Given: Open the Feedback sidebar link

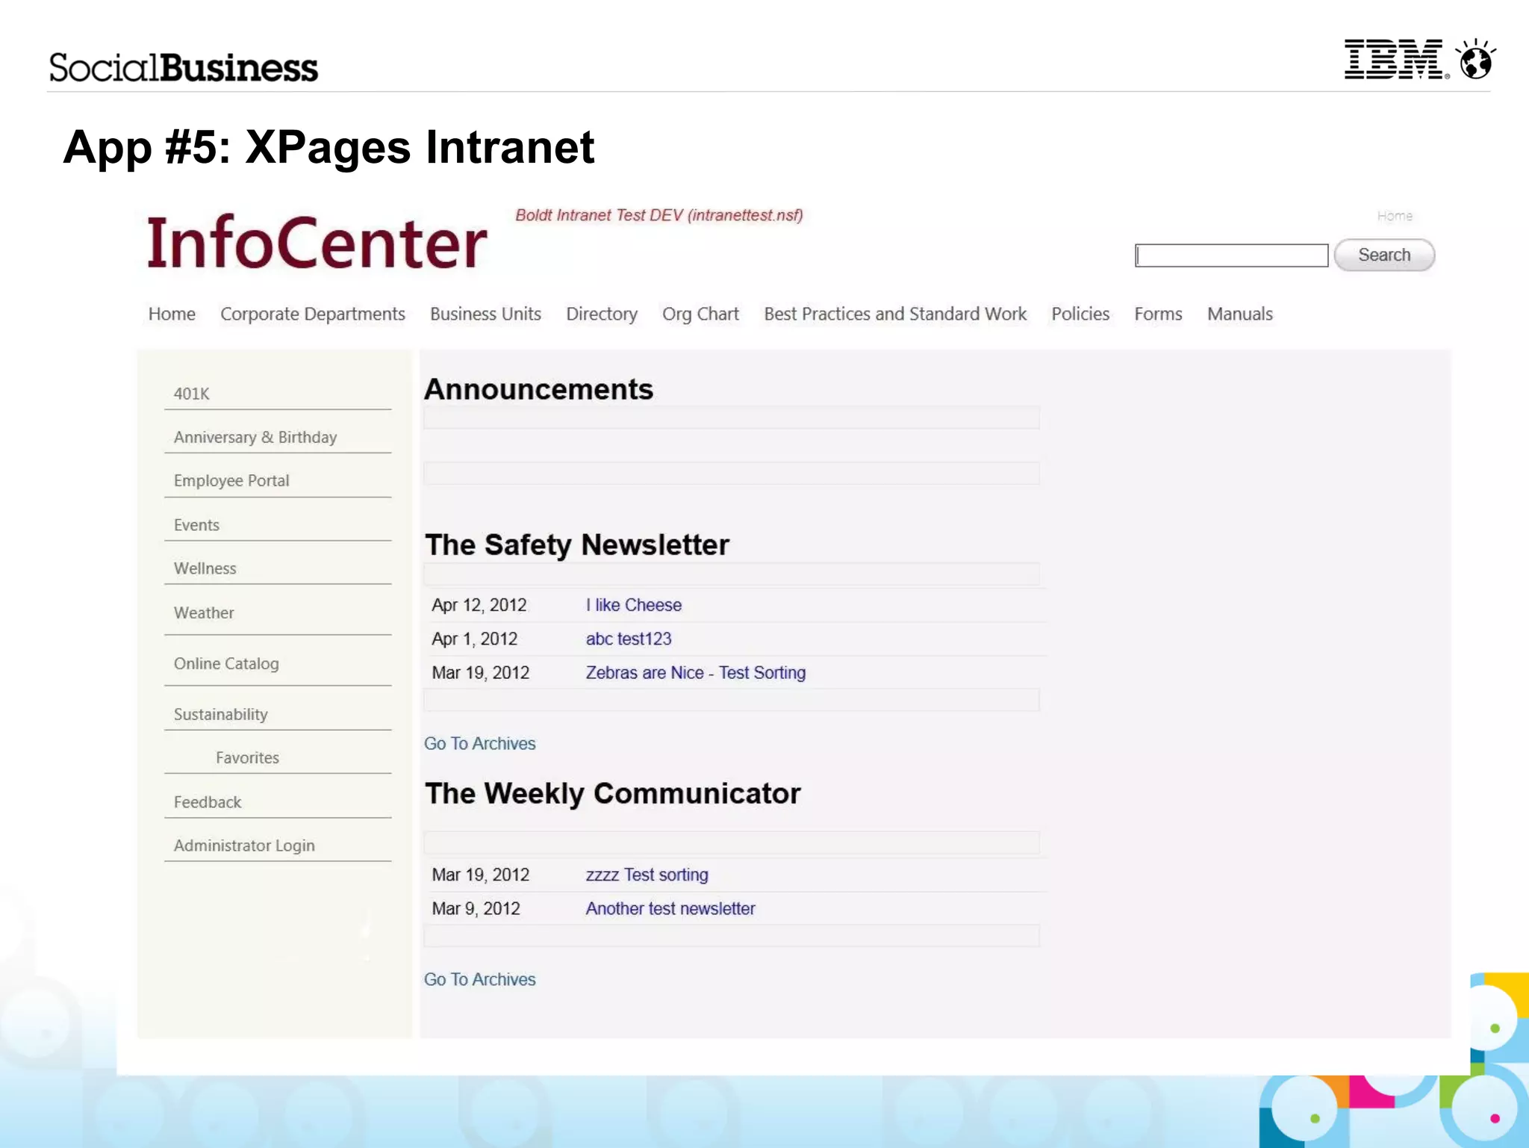Looking at the screenshot, I should [x=208, y=802].
